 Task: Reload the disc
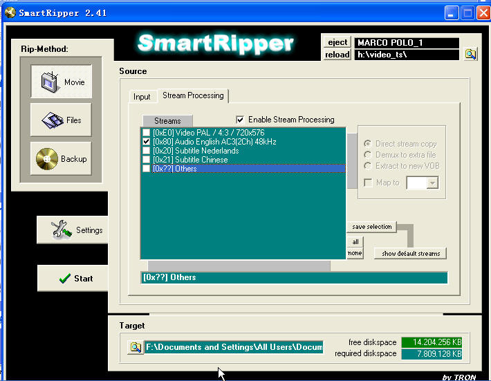337,55
